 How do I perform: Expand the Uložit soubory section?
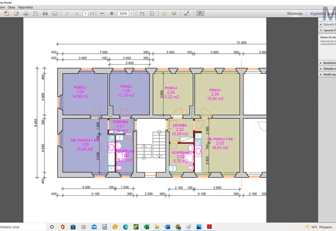click(x=327, y=75)
